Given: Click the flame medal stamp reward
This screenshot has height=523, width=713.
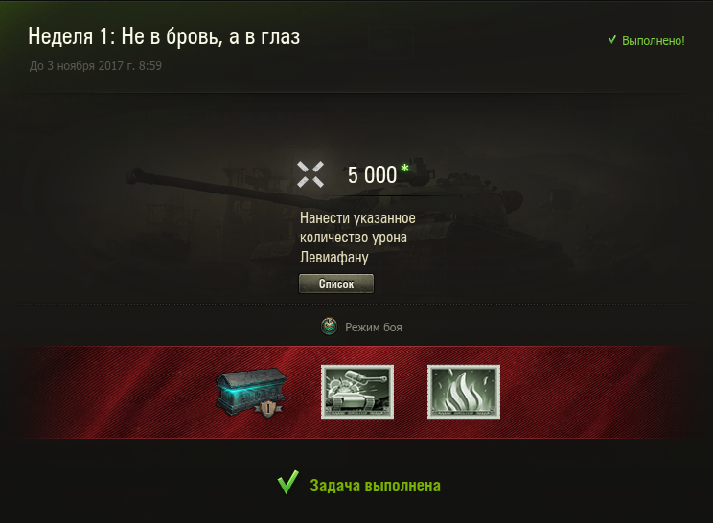Looking at the screenshot, I should click(464, 392).
